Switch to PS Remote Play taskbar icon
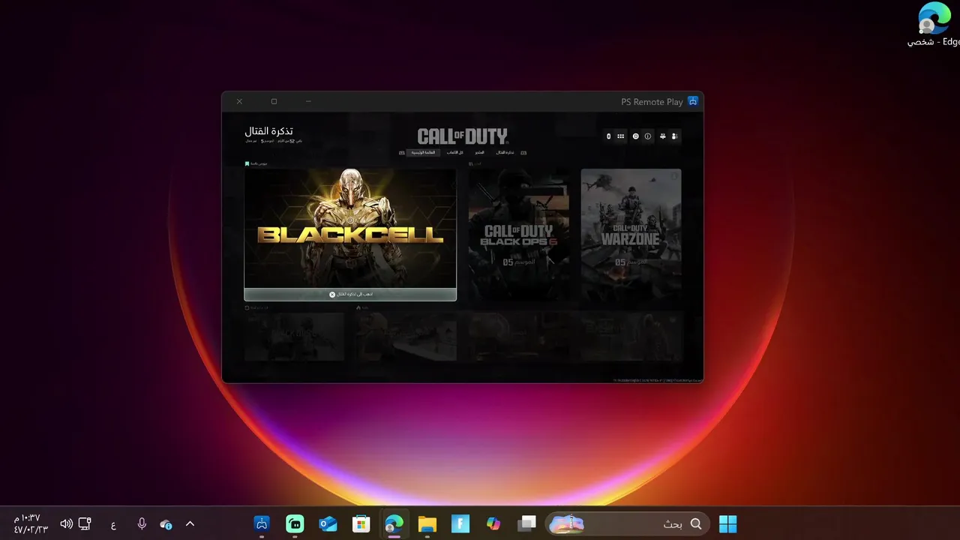The height and width of the screenshot is (540, 960). [x=262, y=524]
